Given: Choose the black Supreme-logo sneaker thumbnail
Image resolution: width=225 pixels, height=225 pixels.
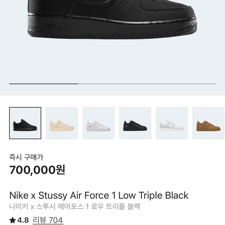Looking at the screenshot, I should pyautogui.click(x=135, y=123).
